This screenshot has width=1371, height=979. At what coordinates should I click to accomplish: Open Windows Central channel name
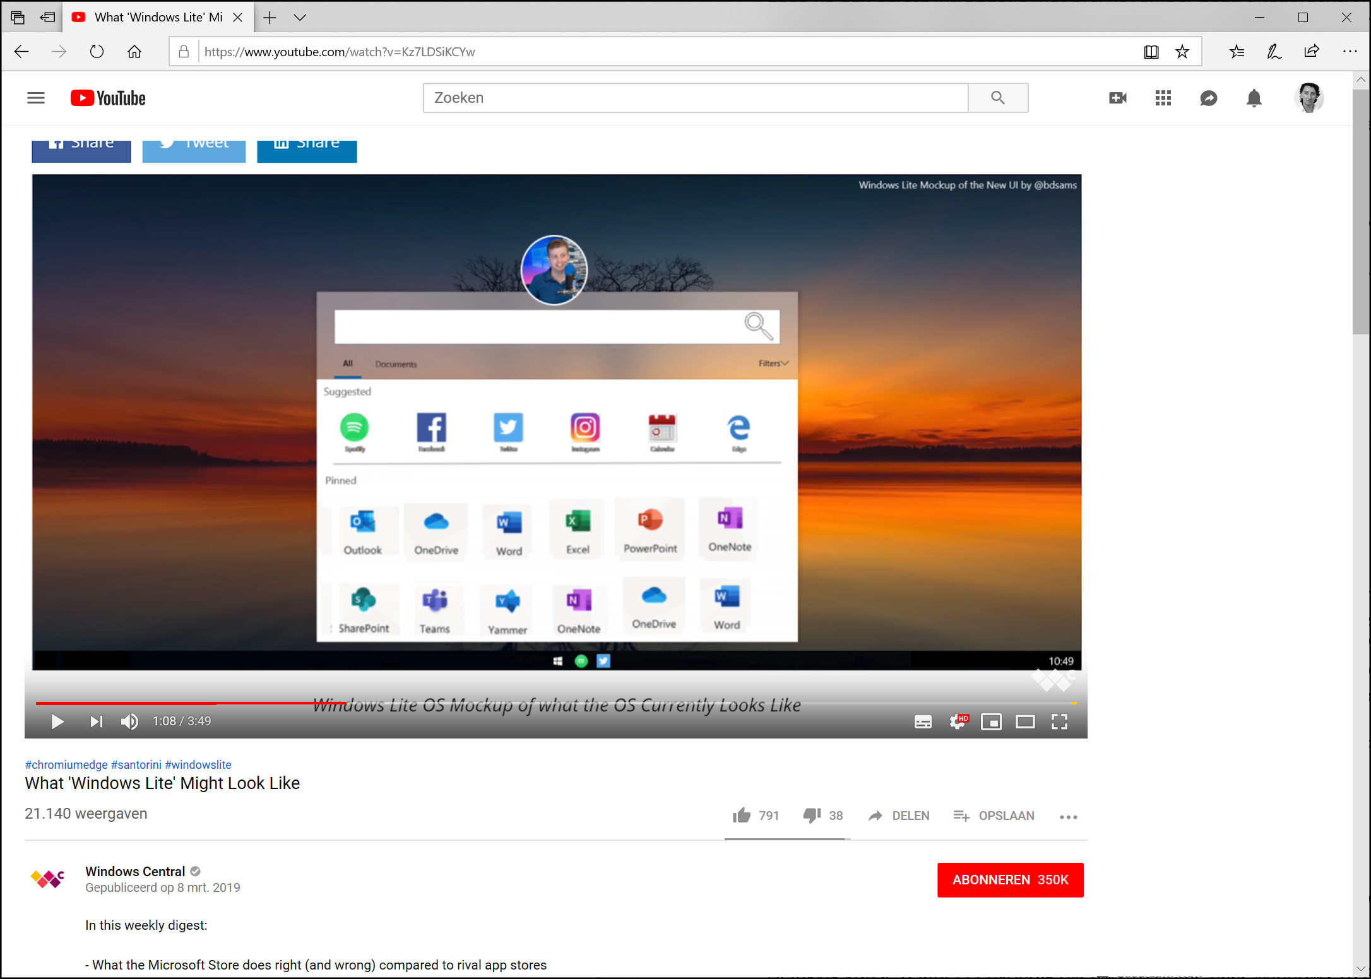pyautogui.click(x=135, y=871)
